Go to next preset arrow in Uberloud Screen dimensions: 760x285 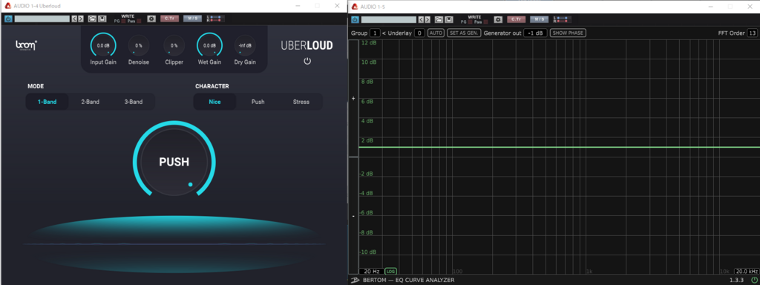(80, 19)
